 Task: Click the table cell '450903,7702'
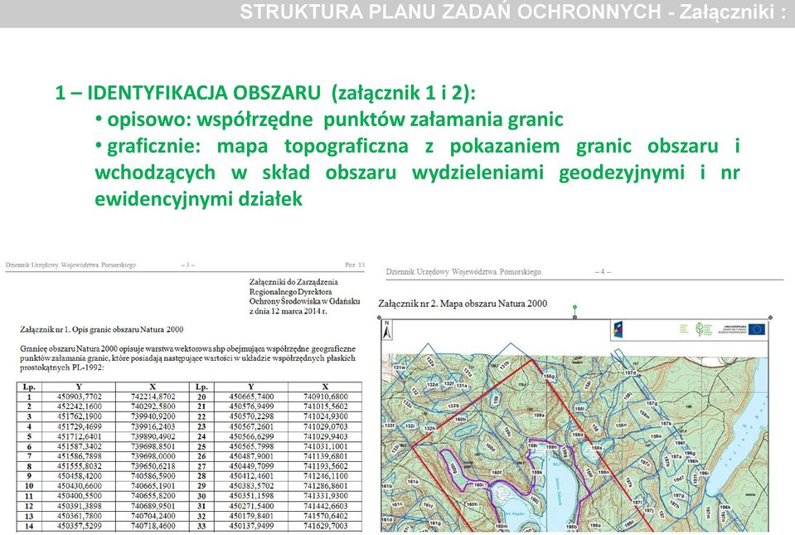tap(79, 396)
